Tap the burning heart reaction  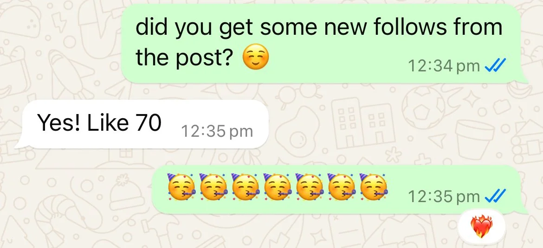tap(481, 227)
